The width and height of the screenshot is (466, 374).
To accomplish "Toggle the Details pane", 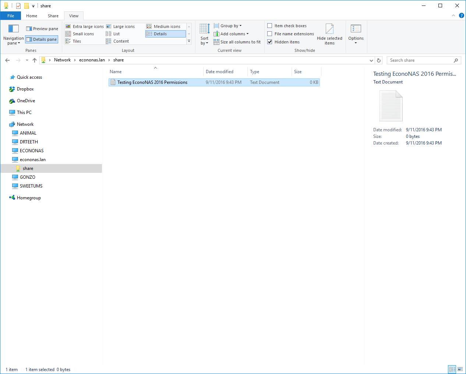I will click(42, 39).
